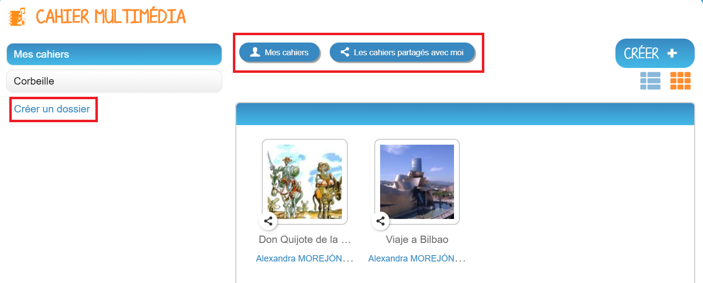The image size is (703, 283).
Task: Click the Don Quijote de la … title
Action: tap(305, 240)
